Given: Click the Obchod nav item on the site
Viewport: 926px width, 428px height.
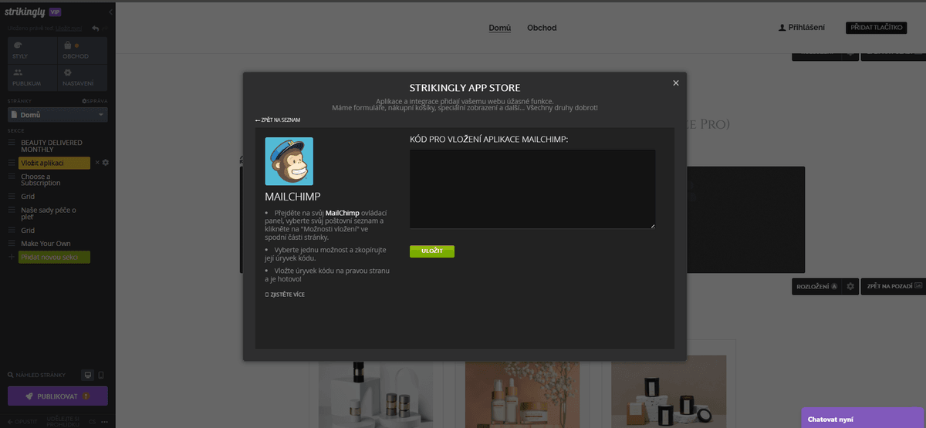Looking at the screenshot, I should click(x=542, y=28).
